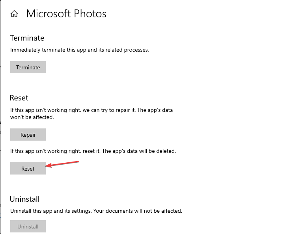Click the Terminate section heading

27,38
